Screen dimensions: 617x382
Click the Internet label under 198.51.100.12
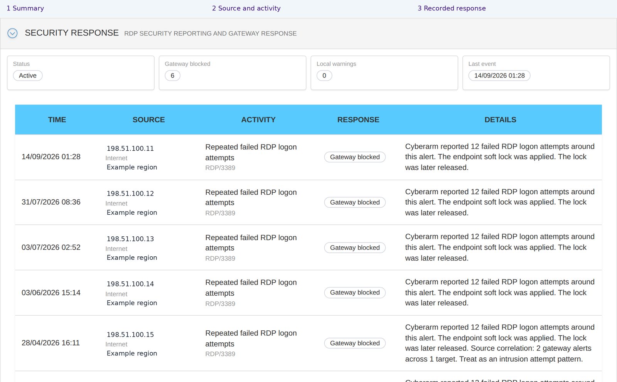click(x=116, y=204)
